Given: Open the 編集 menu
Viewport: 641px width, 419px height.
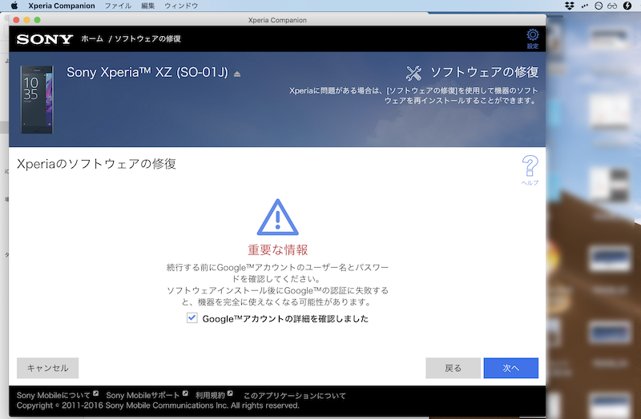Looking at the screenshot, I should [148, 6].
